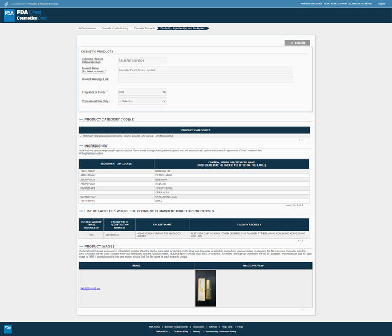Click the facility registration number cell
The width and height of the screenshot is (392, 336).
coord(119,235)
